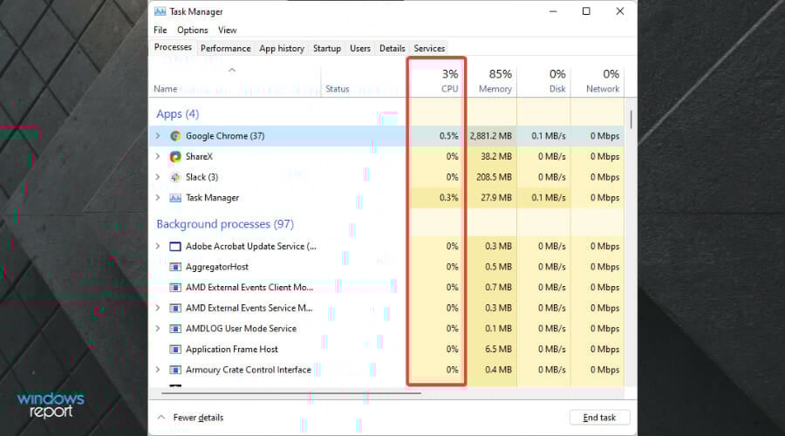This screenshot has height=436, width=785.
Task: Expand AMDLOG User Mode Service row
Action: click(x=158, y=329)
